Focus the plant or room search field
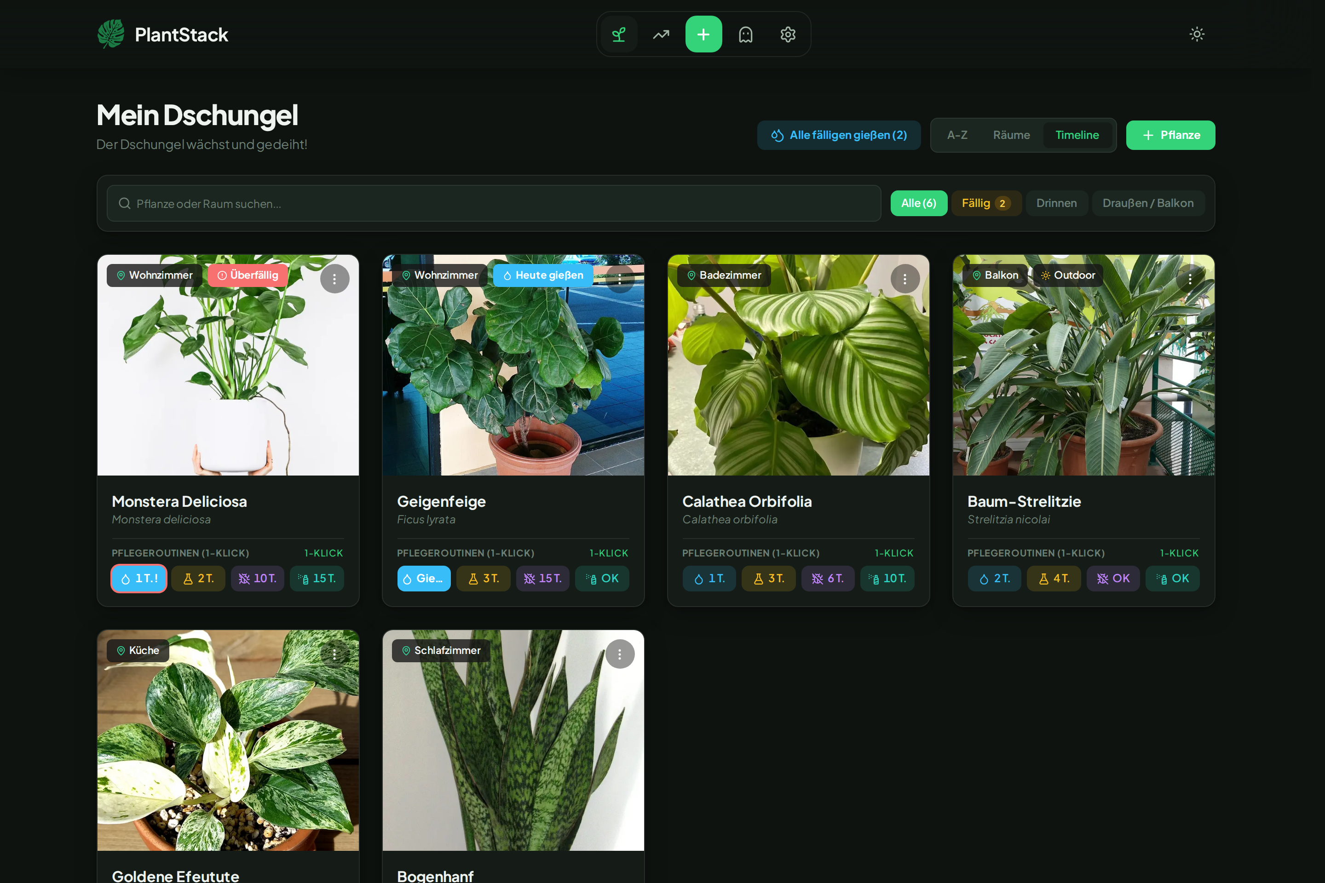 (x=494, y=203)
